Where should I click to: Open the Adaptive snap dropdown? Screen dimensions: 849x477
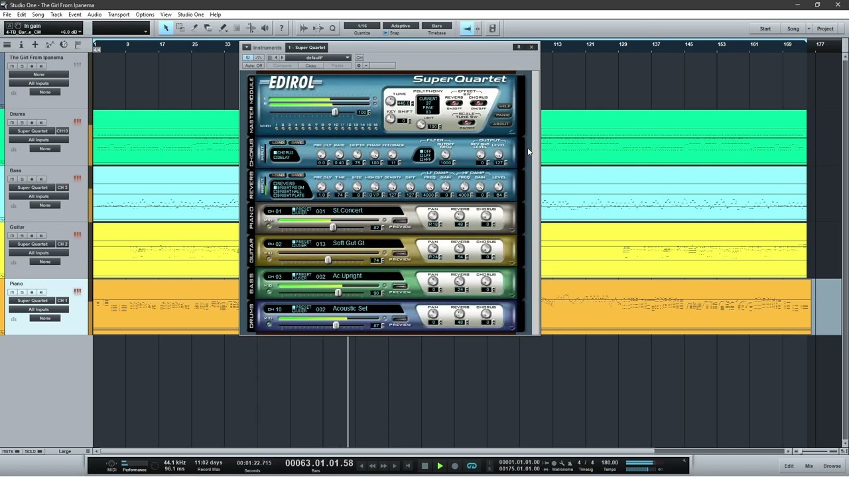coord(400,26)
